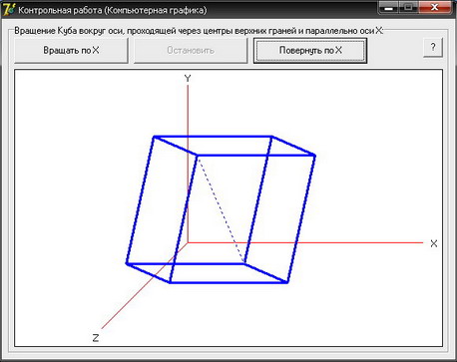457x362 pixels.
Task: Click the cube's leftmost lower vertex
Action: [x=127, y=263]
